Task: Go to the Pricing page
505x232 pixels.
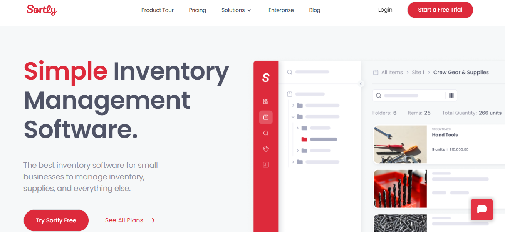Action: [x=197, y=10]
